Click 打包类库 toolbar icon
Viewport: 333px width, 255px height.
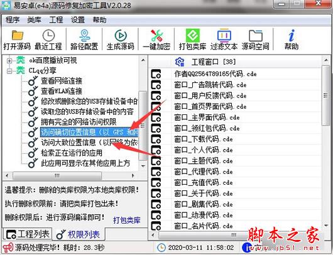[x=192, y=40]
